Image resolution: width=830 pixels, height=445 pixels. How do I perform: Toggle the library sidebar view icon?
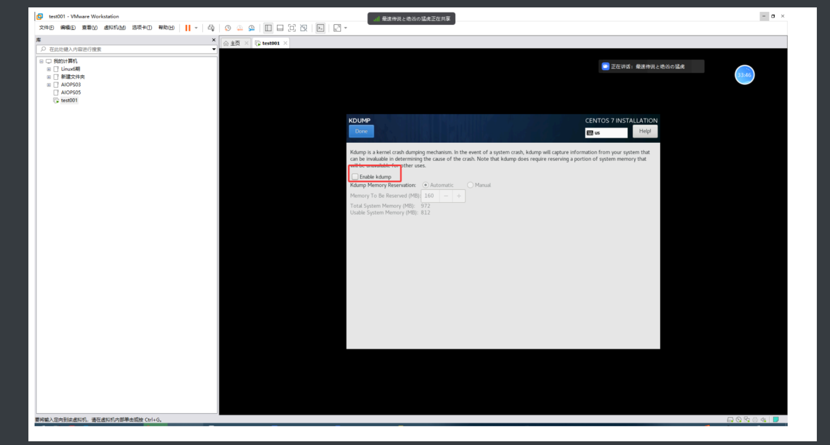(268, 28)
